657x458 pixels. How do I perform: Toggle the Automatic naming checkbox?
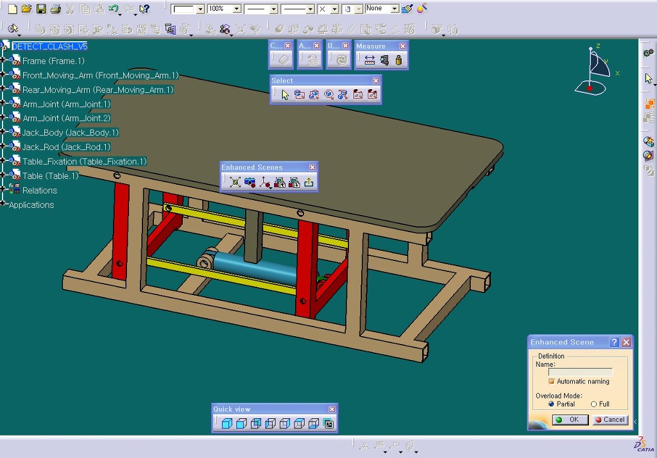tap(551, 382)
